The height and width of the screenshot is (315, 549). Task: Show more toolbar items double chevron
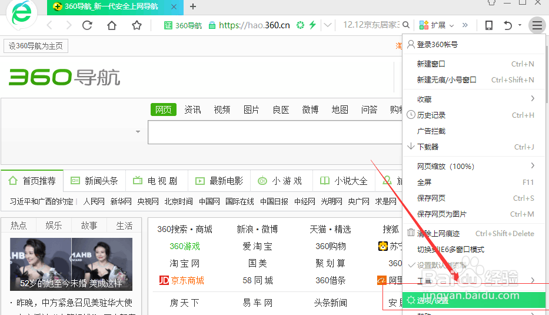click(x=465, y=25)
